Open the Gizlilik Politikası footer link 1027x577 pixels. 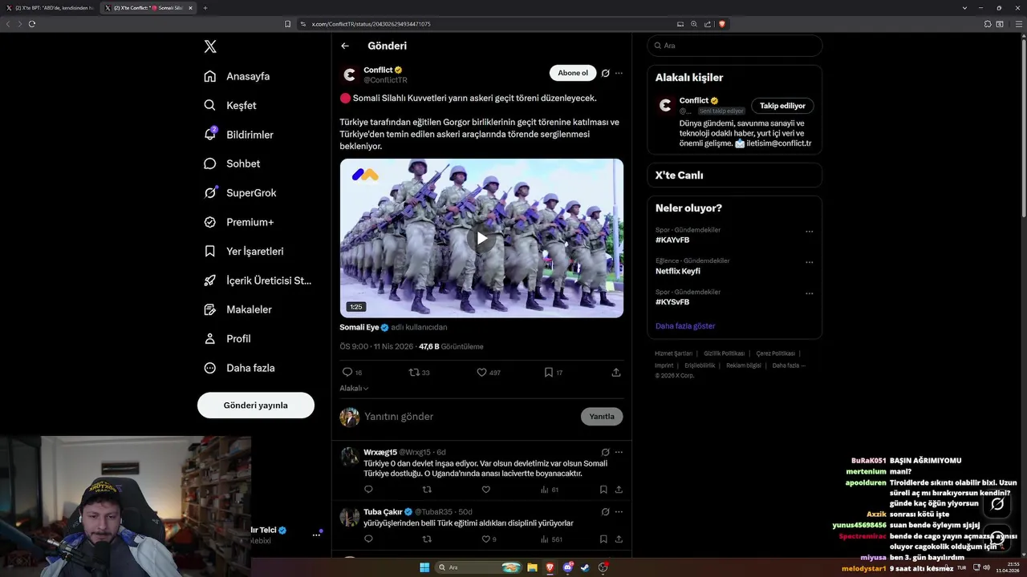725,353
